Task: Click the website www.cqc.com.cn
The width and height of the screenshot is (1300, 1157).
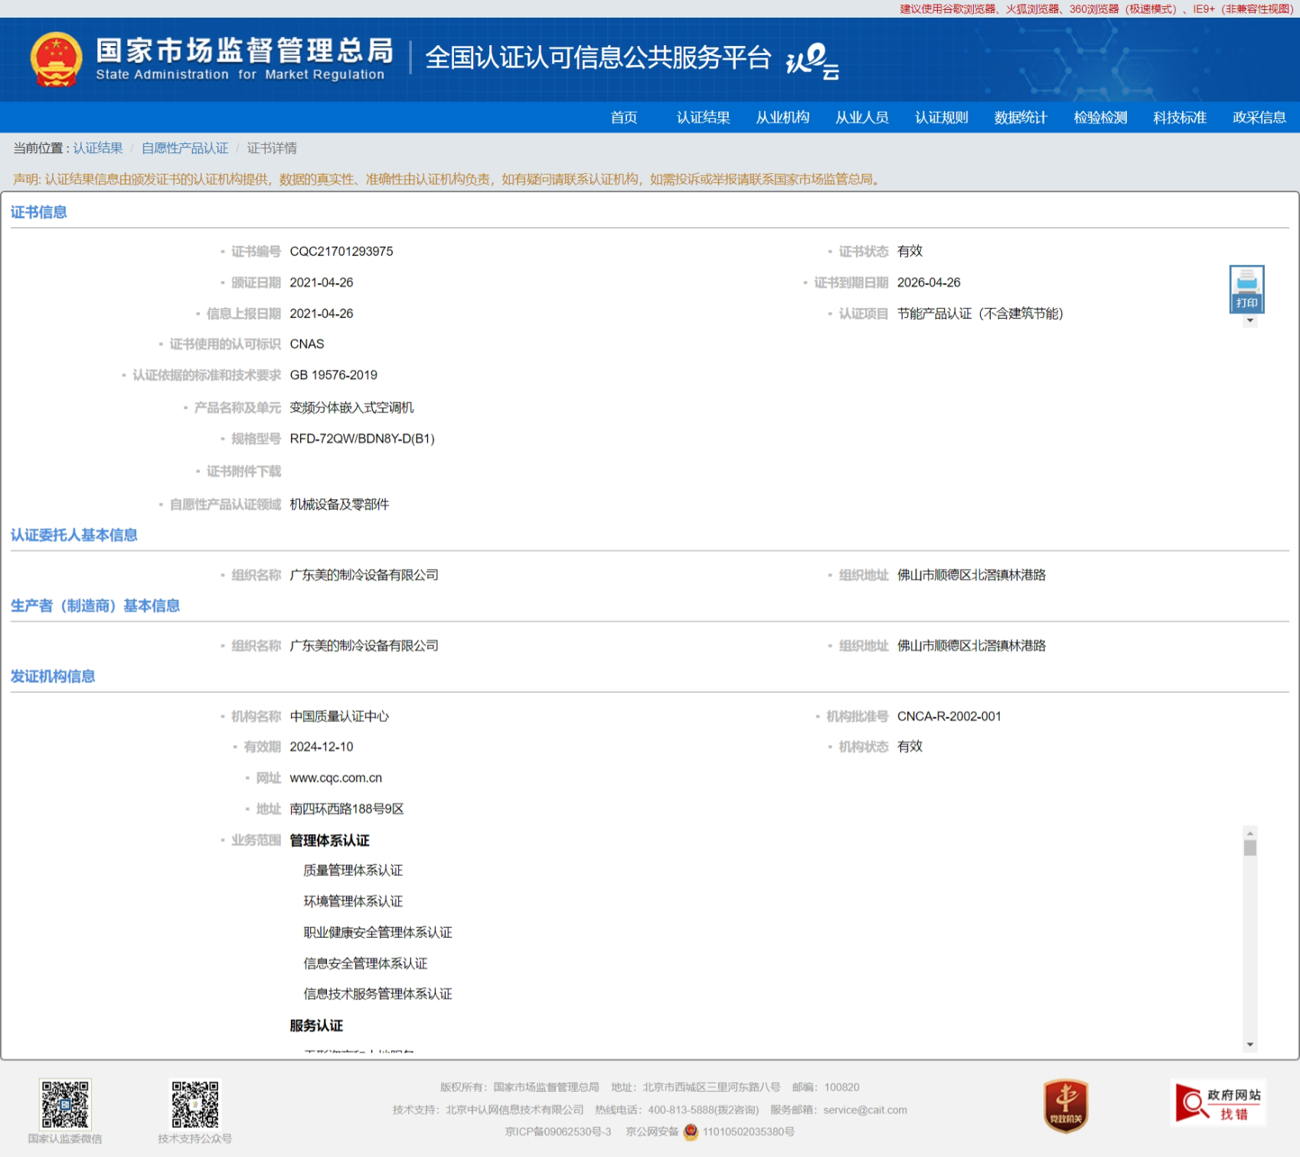Action: pyautogui.click(x=335, y=778)
